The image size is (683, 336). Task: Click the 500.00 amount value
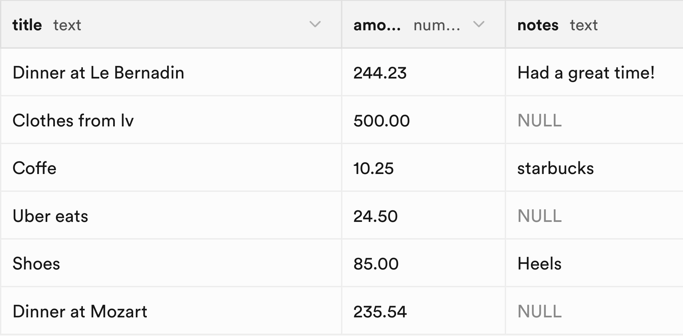381,120
